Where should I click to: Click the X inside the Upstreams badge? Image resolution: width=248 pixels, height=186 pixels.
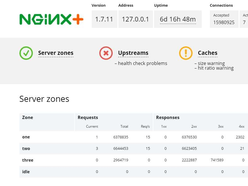[106, 53]
